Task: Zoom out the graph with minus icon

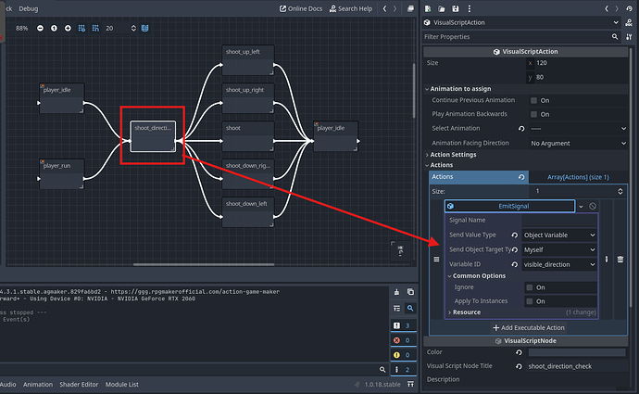Action: click(39, 28)
